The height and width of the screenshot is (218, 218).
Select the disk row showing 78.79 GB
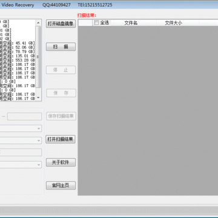click(x=18, y=51)
